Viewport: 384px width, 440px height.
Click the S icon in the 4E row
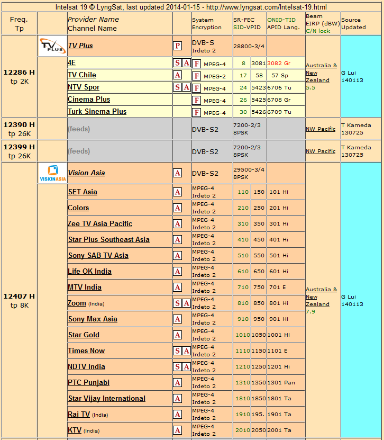pos(177,63)
